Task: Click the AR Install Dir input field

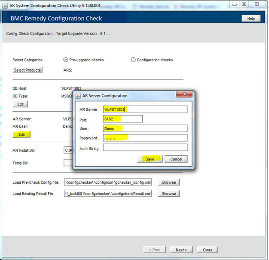Action: coord(68,150)
